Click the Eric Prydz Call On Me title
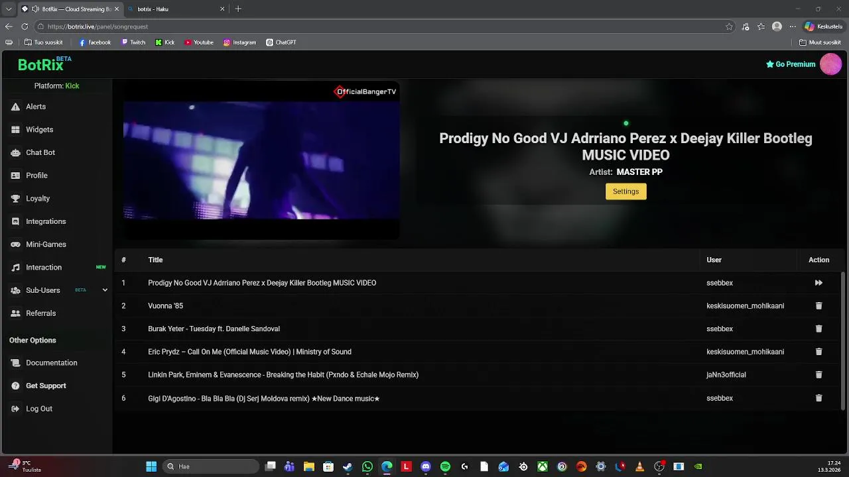Screen dimensions: 849x477 (249, 352)
